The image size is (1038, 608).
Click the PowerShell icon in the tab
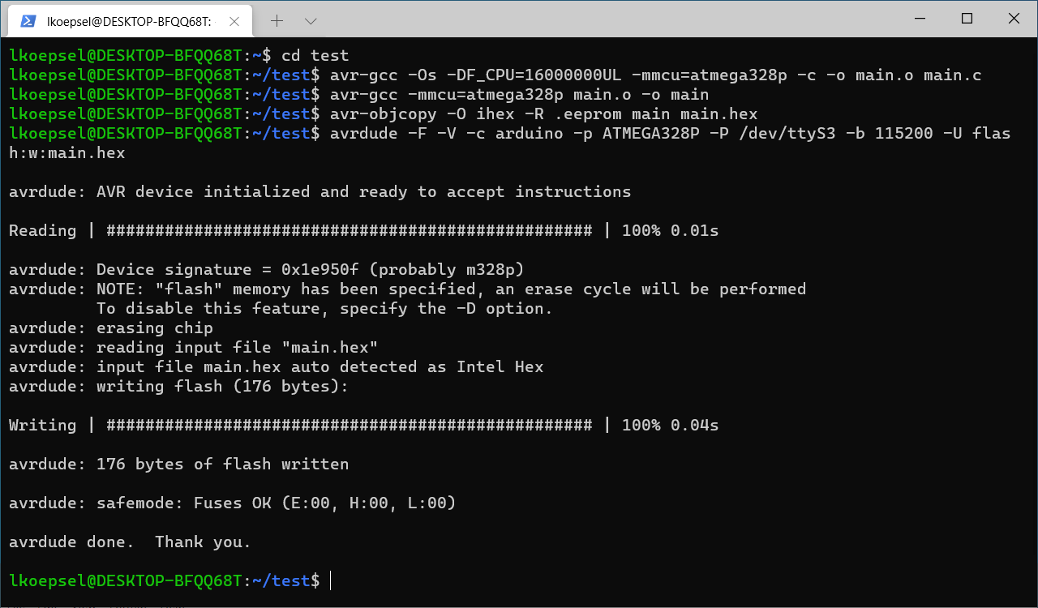click(27, 21)
